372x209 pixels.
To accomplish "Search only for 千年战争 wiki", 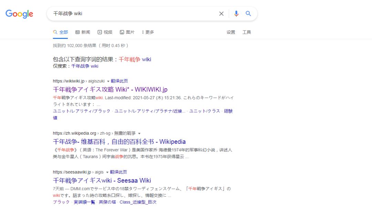I will 85,66.
